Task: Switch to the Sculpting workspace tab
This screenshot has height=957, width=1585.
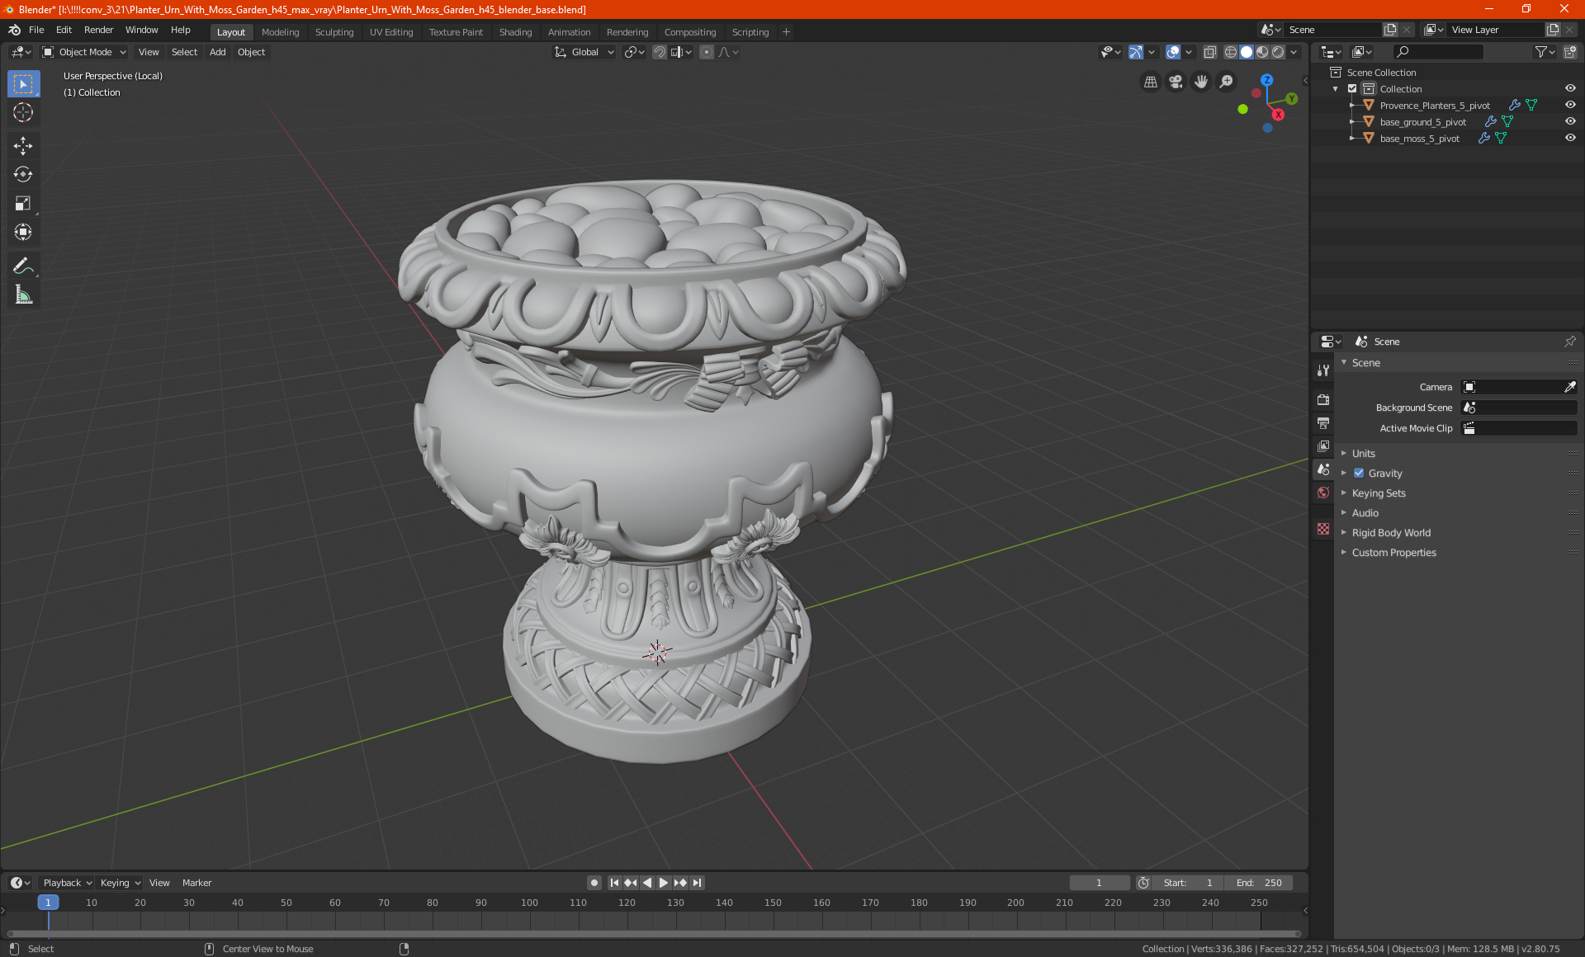Action: tap(334, 32)
